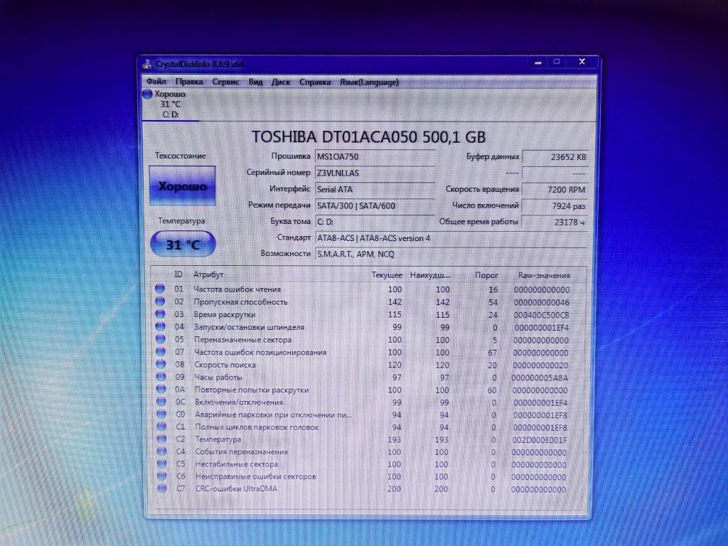
Task: Select attribute name CRC-ошибки UltraDMA
Action: (x=236, y=488)
